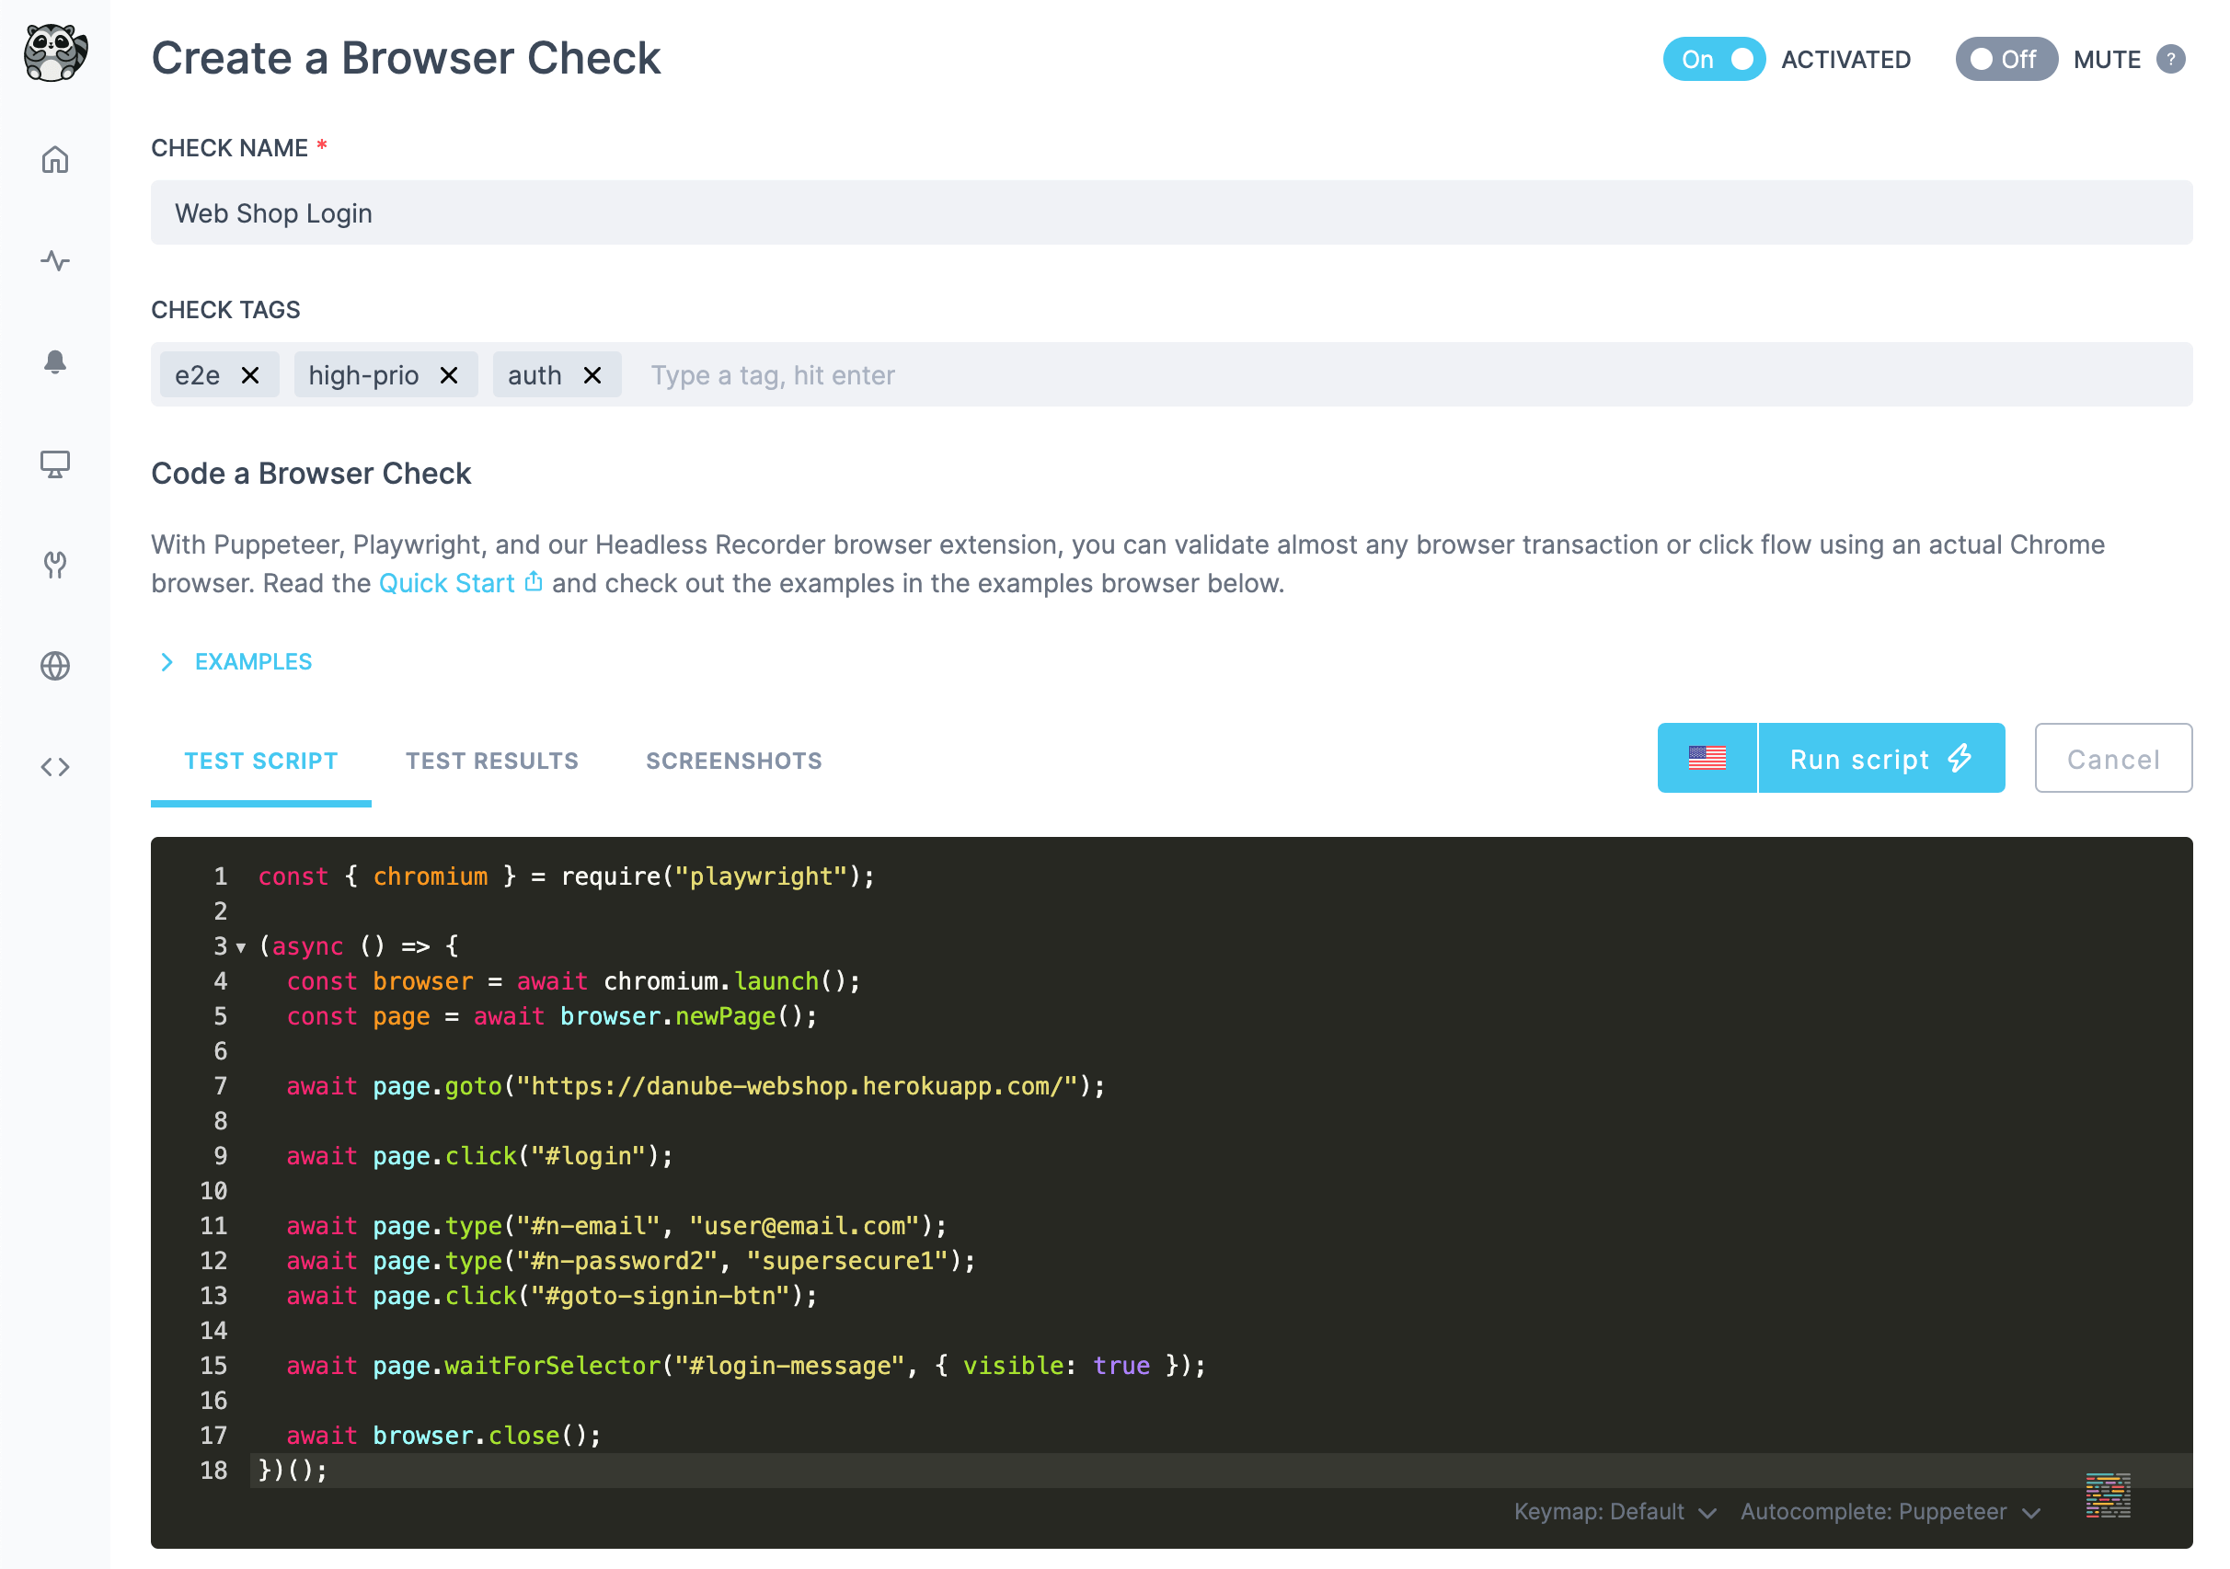Image resolution: width=2230 pixels, height=1569 pixels.
Task: Open the globe icon in sidebar
Action: [x=55, y=666]
